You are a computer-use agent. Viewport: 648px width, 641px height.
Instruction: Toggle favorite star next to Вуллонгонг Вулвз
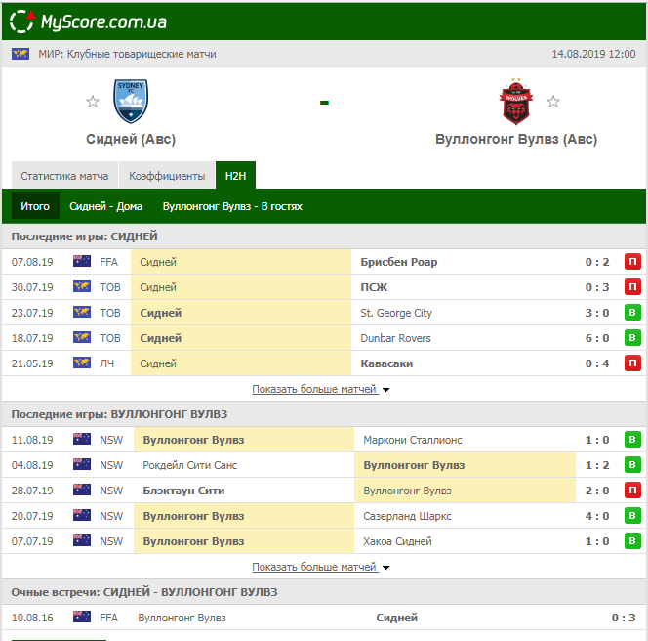click(x=553, y=102)
